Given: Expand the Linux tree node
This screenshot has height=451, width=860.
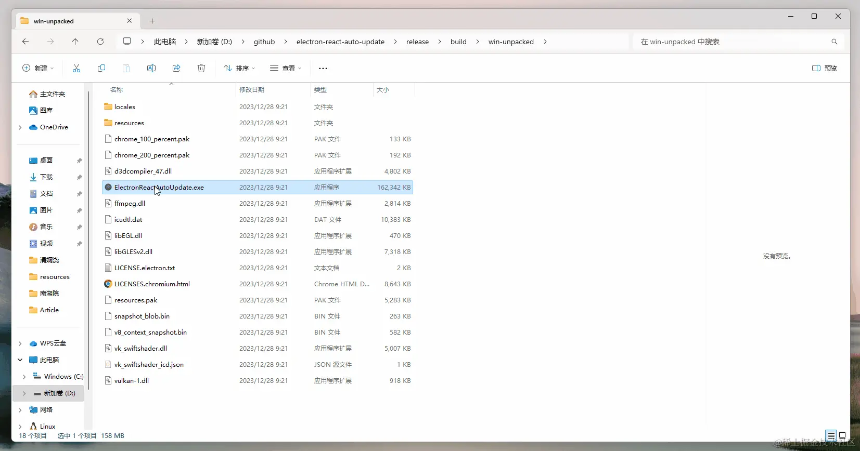Looking at the screenshot, I should (x=20, y=427).
